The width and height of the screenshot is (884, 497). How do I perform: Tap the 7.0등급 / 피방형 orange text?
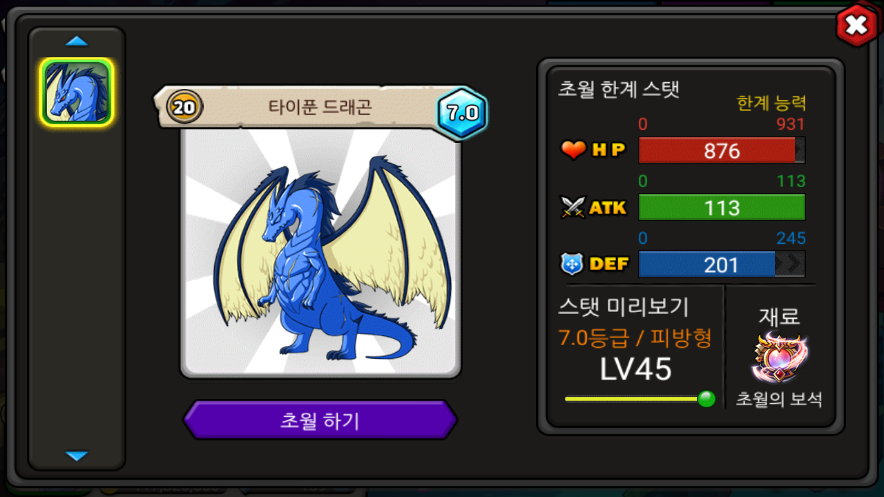635,338
